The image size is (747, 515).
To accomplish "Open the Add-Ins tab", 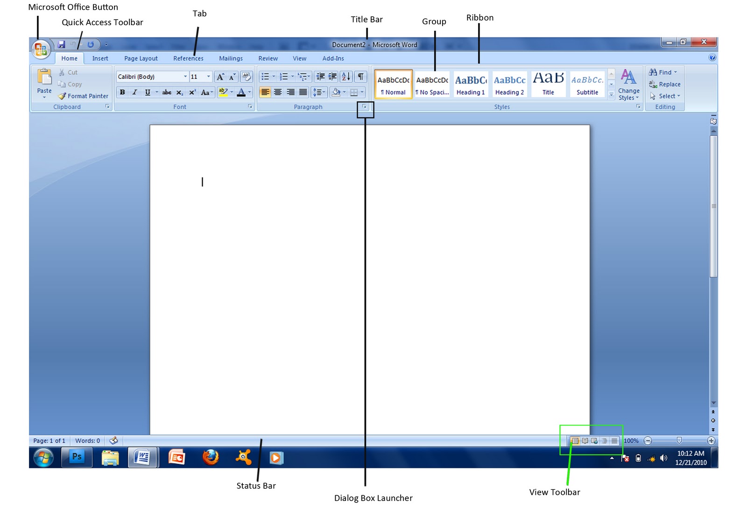I will pyautogui.click(x=333, y=58).
